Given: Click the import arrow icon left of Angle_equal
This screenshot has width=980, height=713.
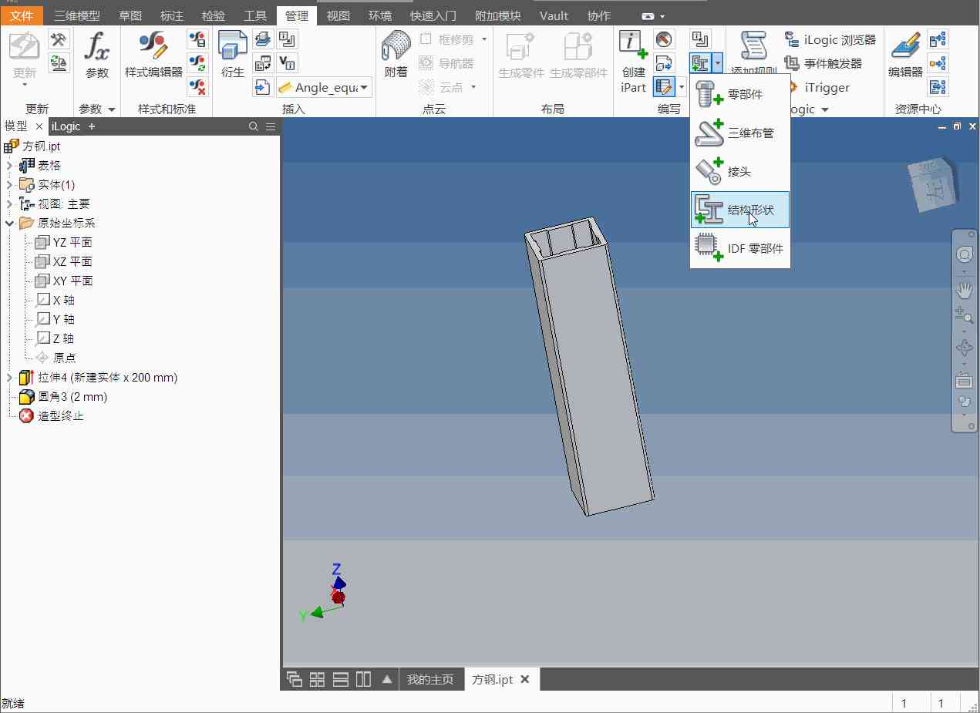Looking at the screenshot, I should coord(263,87).
